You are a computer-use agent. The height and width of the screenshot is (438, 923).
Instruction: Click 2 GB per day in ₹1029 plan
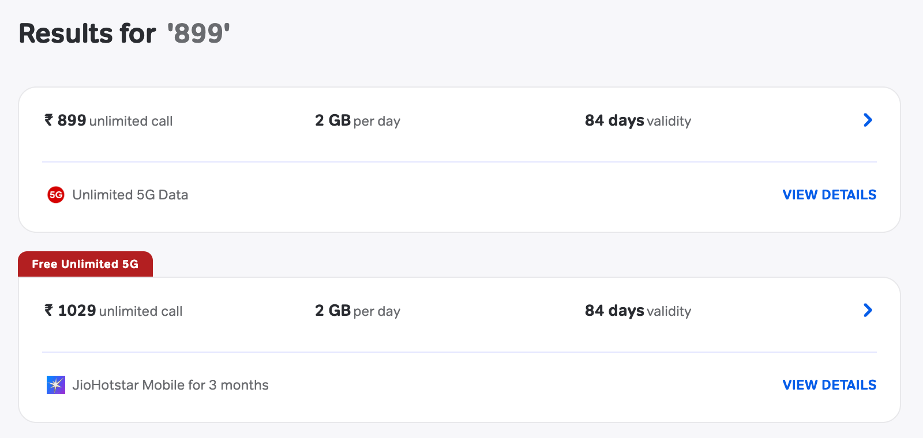358,311
